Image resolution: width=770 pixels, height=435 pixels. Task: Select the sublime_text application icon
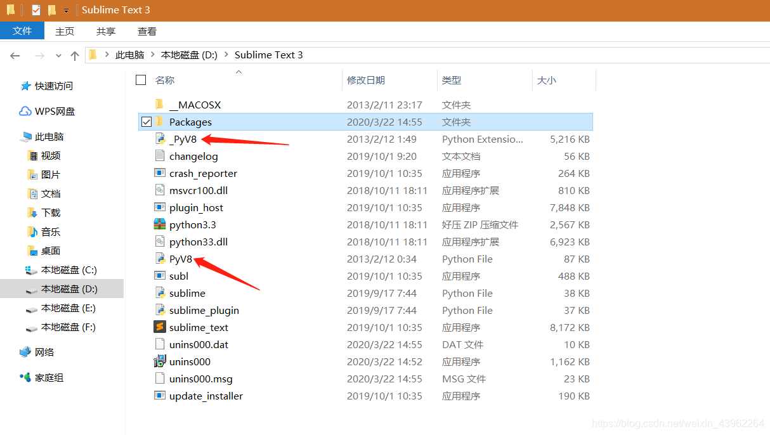(x=159, y=327)
